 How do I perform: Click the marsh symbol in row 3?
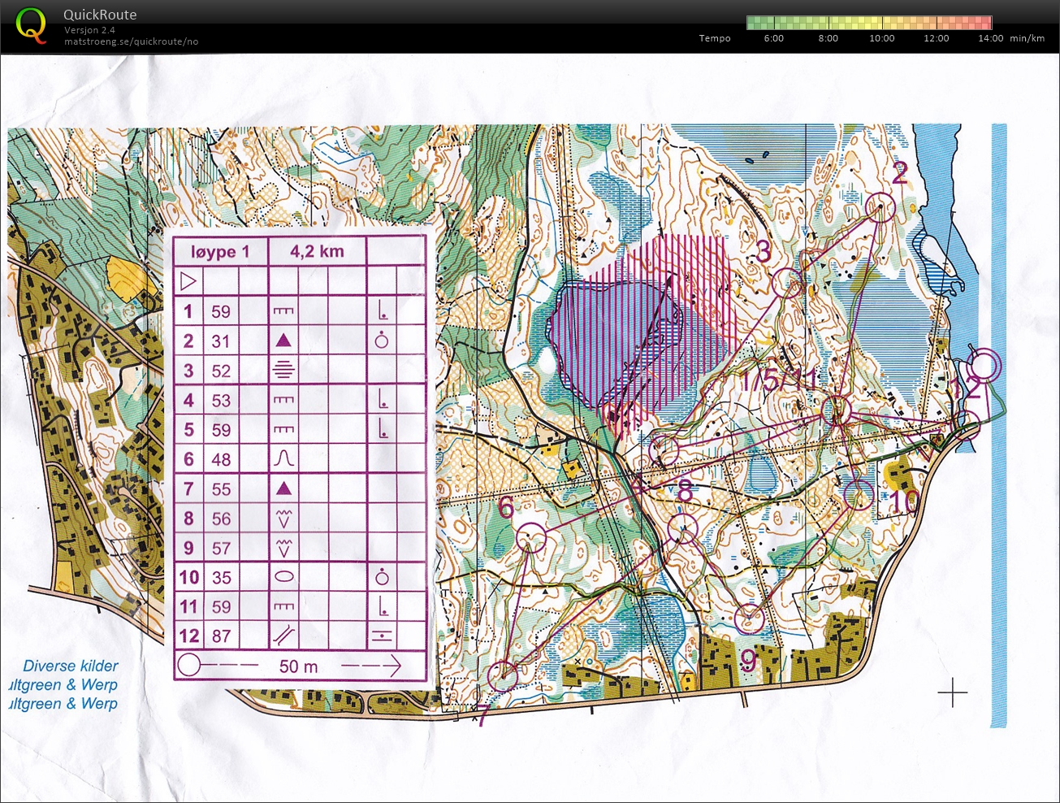283,371
